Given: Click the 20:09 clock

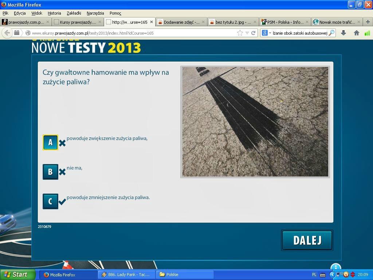Looking at the screenshot, I should [x=363, y=275].
